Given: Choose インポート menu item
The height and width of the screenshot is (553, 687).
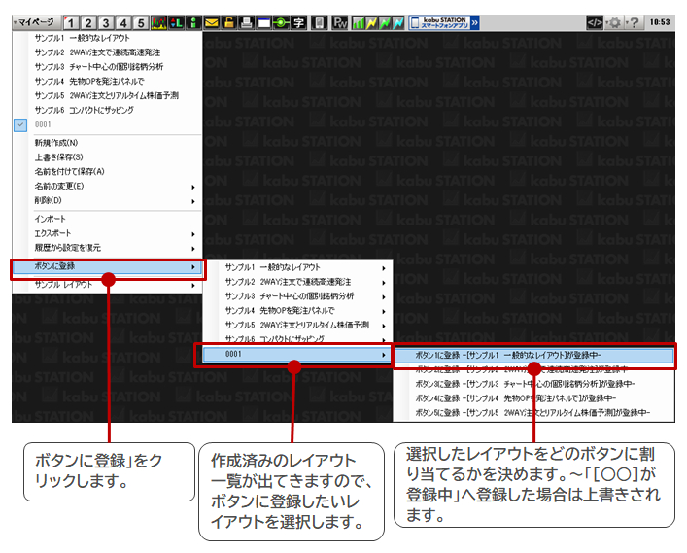Looking at the screenshot, I should (108, 219).
